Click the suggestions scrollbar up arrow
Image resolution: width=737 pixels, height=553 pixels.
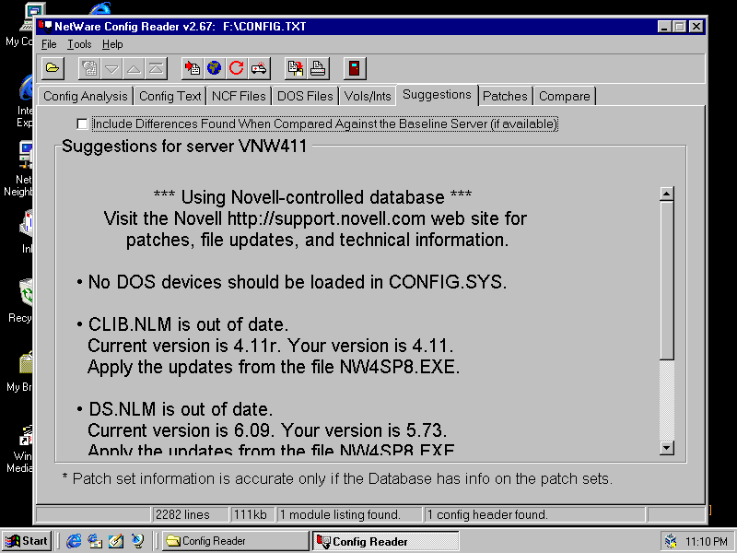coord(667,194)
